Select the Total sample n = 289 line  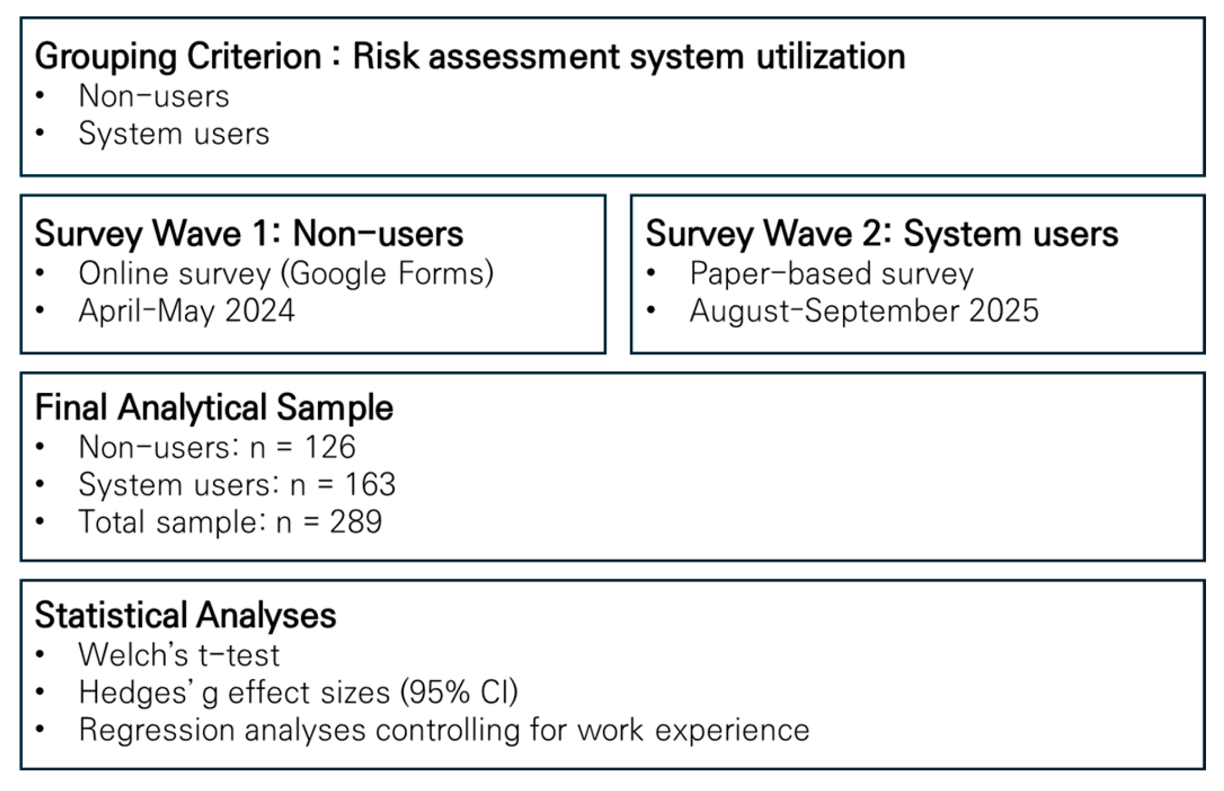click(230, 522)
